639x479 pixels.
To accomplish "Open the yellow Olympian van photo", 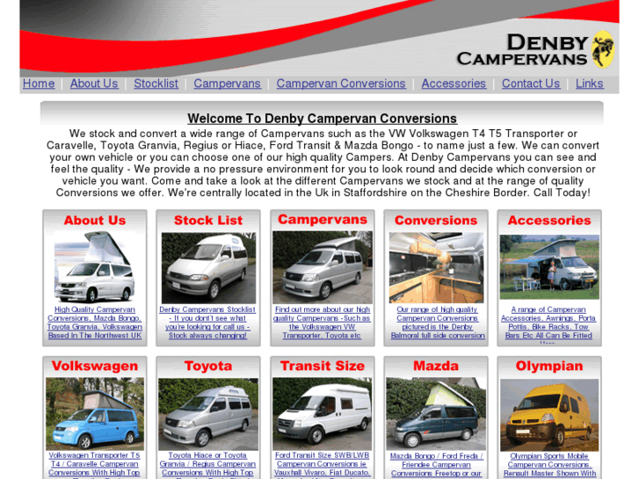I will click(549, 415).
